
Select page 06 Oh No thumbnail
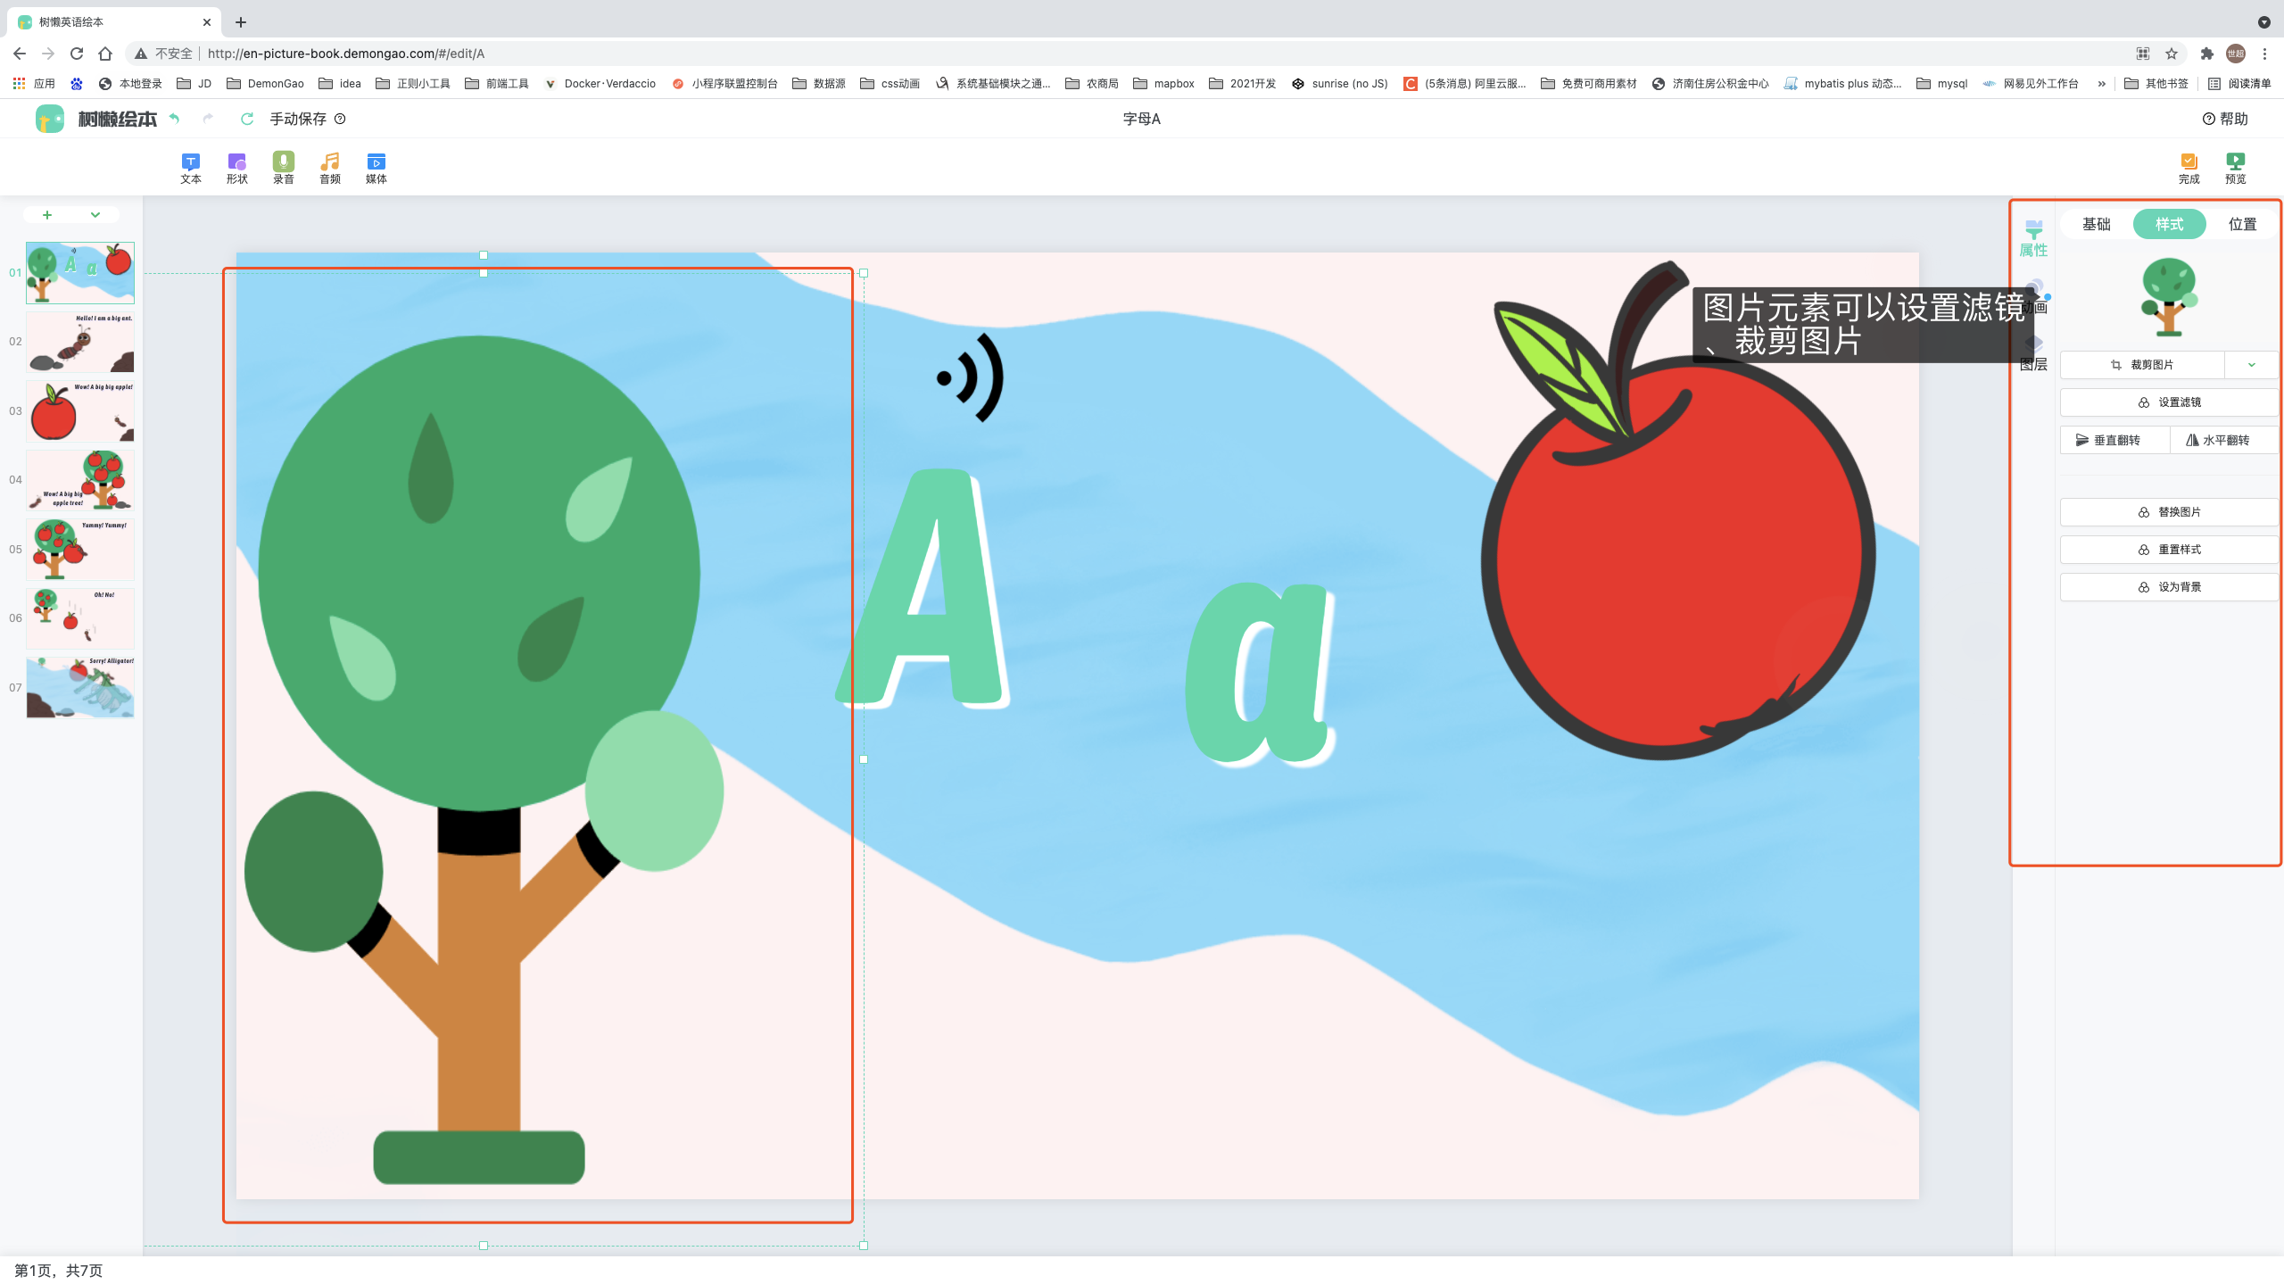80,618
